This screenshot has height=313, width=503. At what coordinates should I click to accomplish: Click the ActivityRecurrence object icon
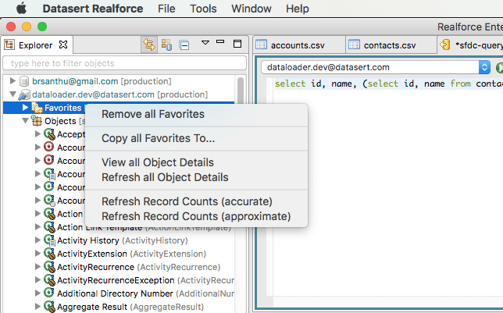coord(49,267)
